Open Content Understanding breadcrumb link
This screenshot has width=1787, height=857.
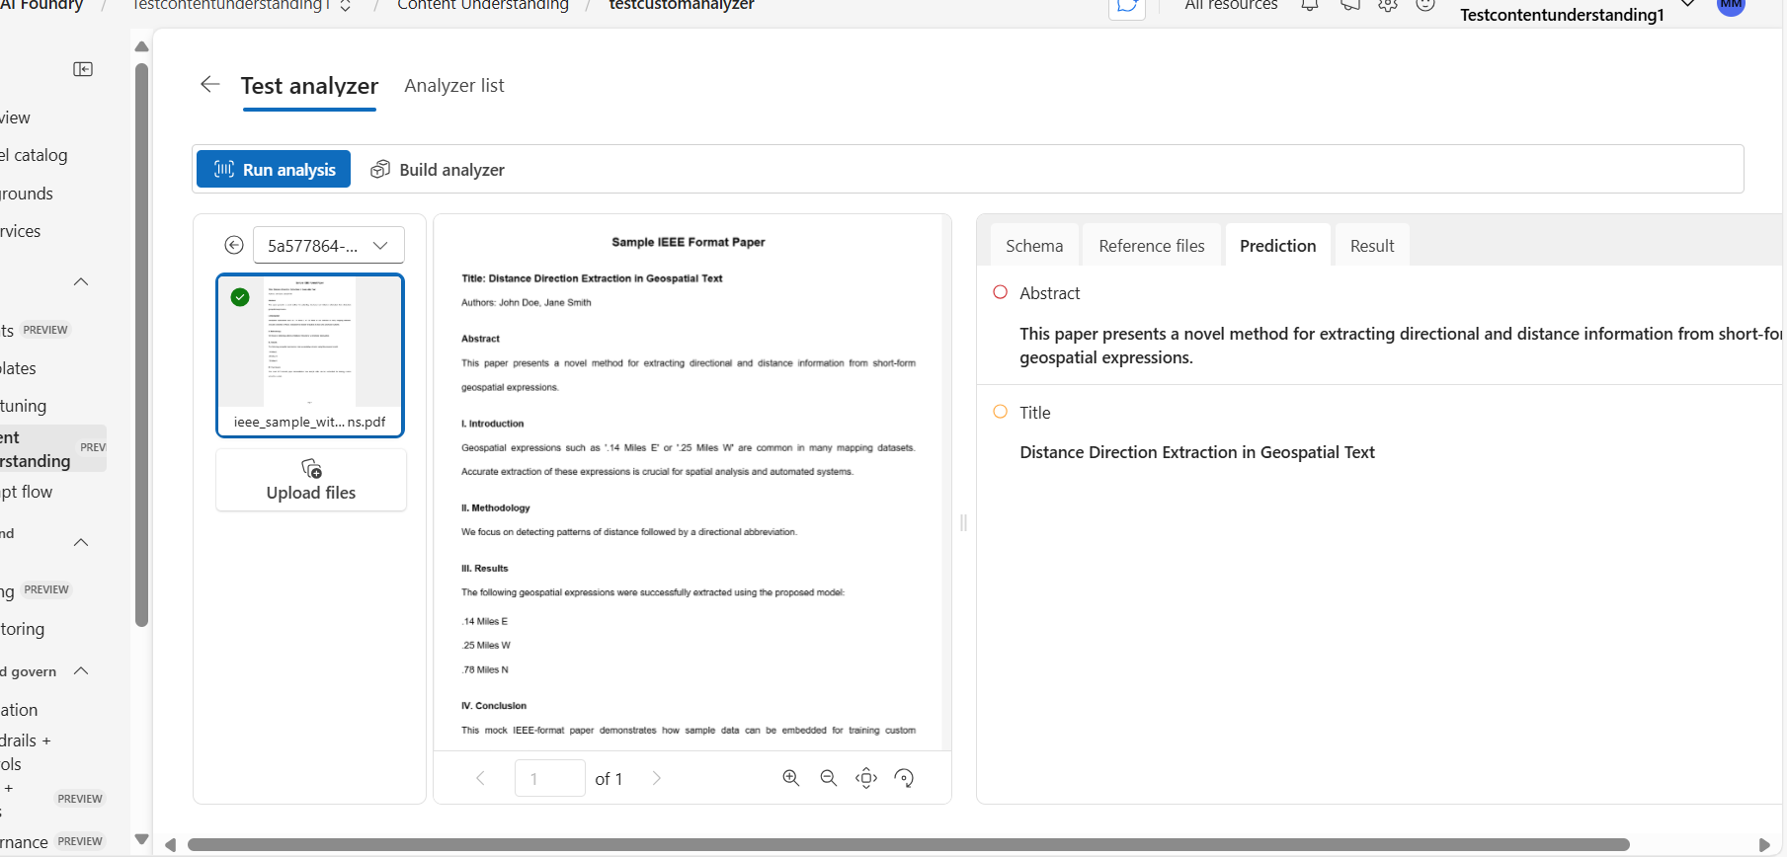483,6
